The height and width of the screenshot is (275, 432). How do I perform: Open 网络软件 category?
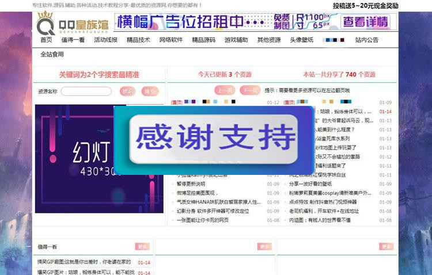pyautogui.click(x=171, y=40)
